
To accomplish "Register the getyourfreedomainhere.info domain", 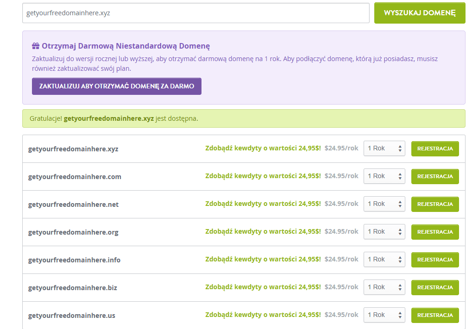I will (x=435, y=260).
